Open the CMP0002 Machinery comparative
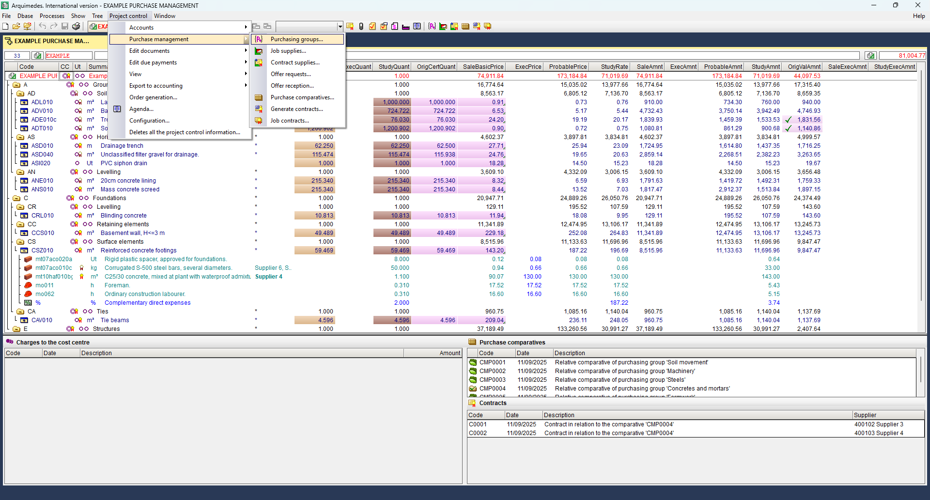The width and height of the screenshot is (930, 500). click(492, 371)
